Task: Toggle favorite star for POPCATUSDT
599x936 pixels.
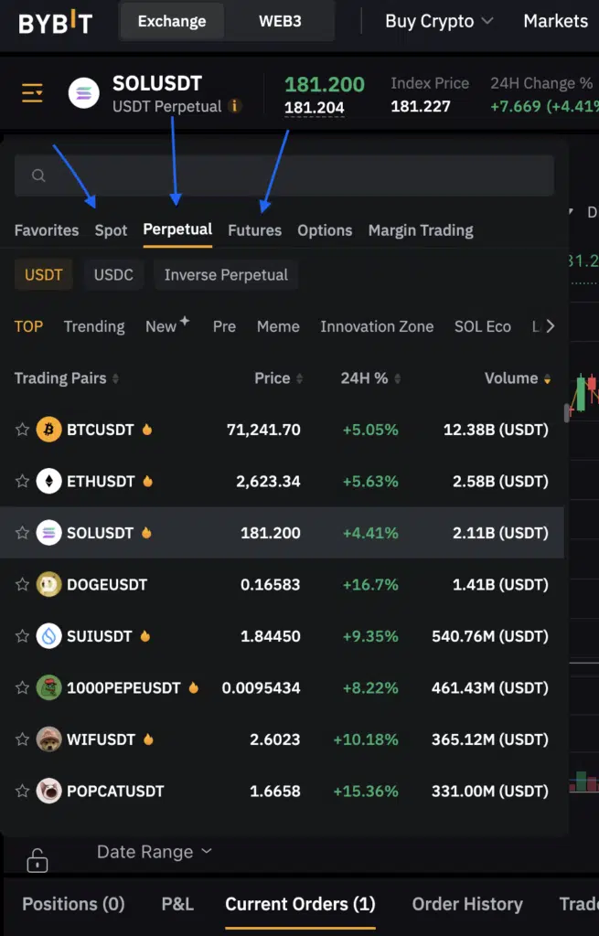Action: tap(22, 791)
